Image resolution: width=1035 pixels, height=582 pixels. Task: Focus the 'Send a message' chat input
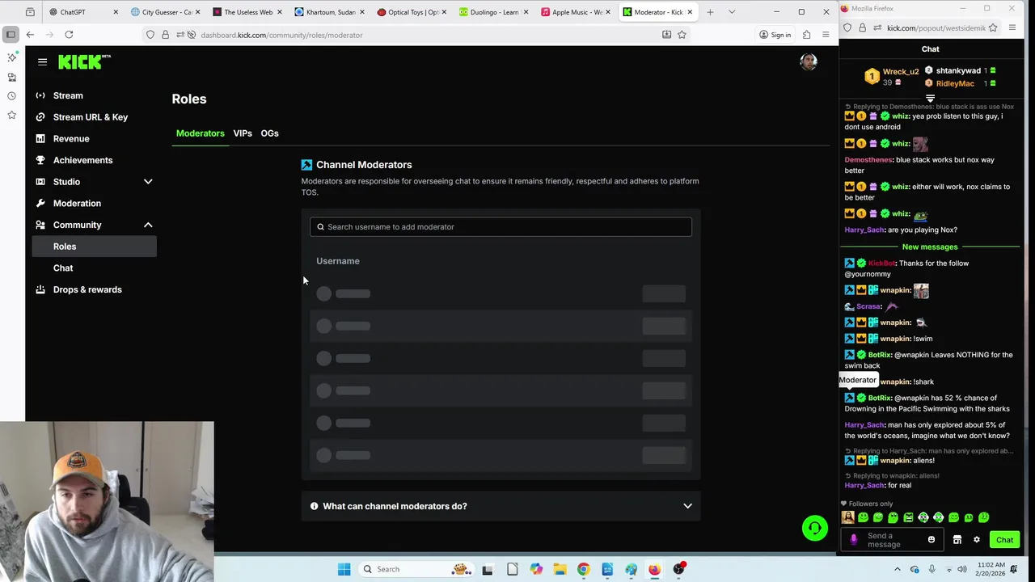coord(893,540)
